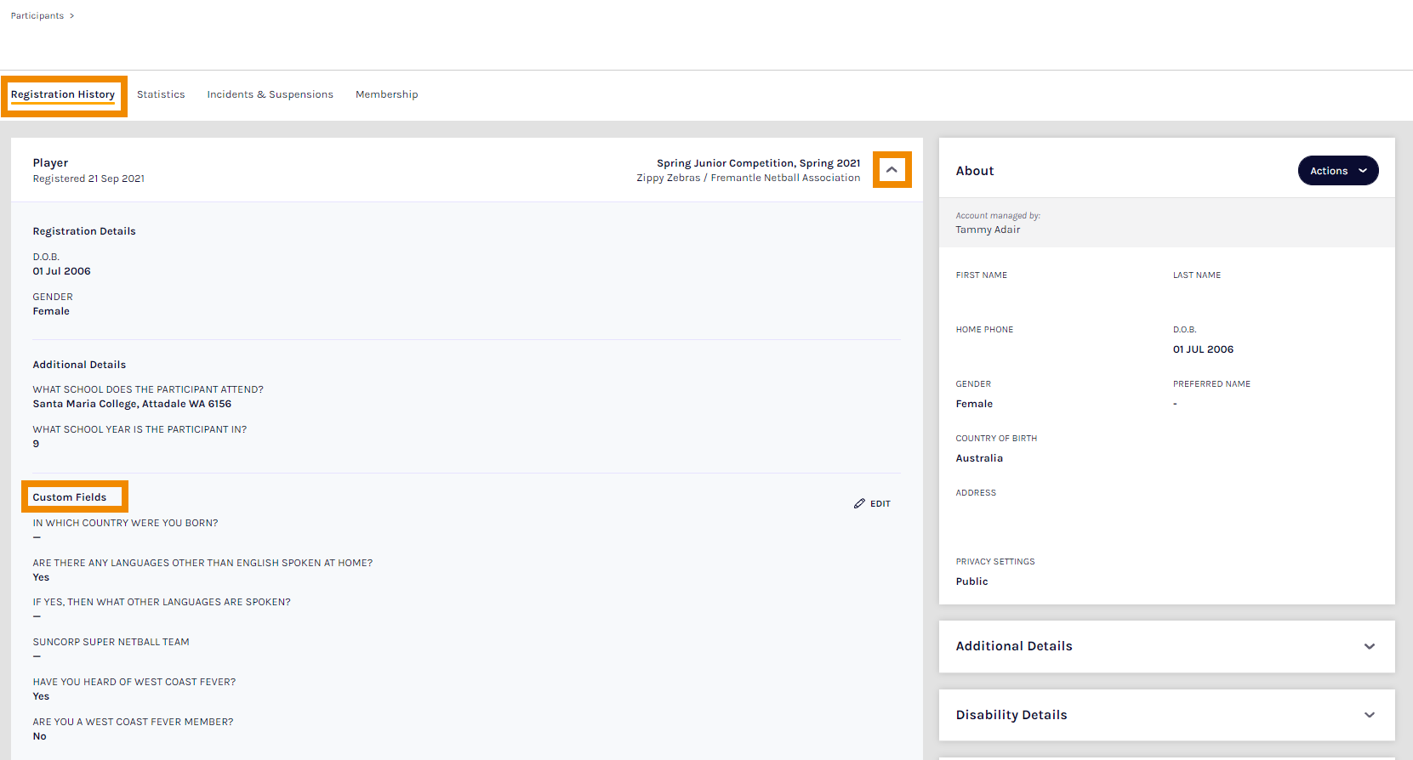The width and height of the screenshot is (1413, 760).
Task: Click the Custom Fields section heading
Action: (70, 497)
